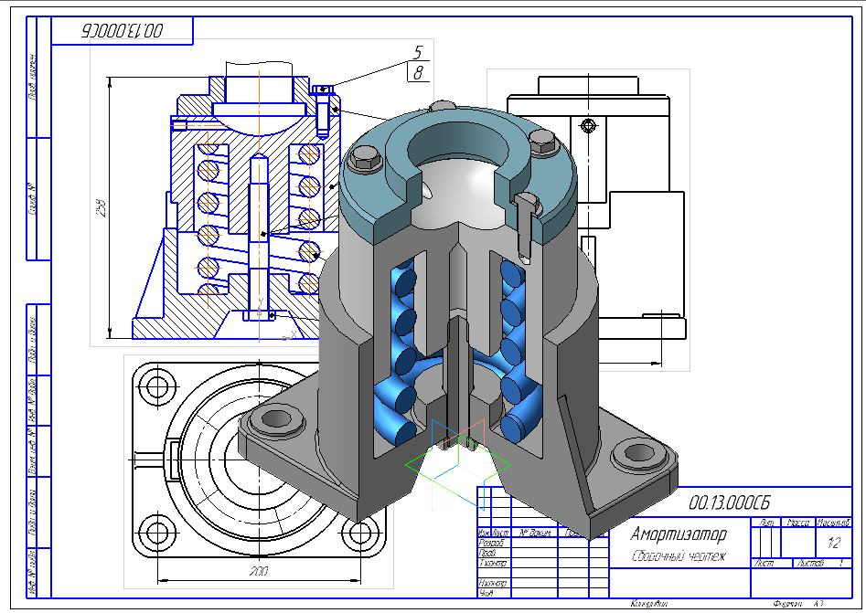Click the rotated drawing number in top-left corner
The image size is (866, 613).
coord(123,30)
